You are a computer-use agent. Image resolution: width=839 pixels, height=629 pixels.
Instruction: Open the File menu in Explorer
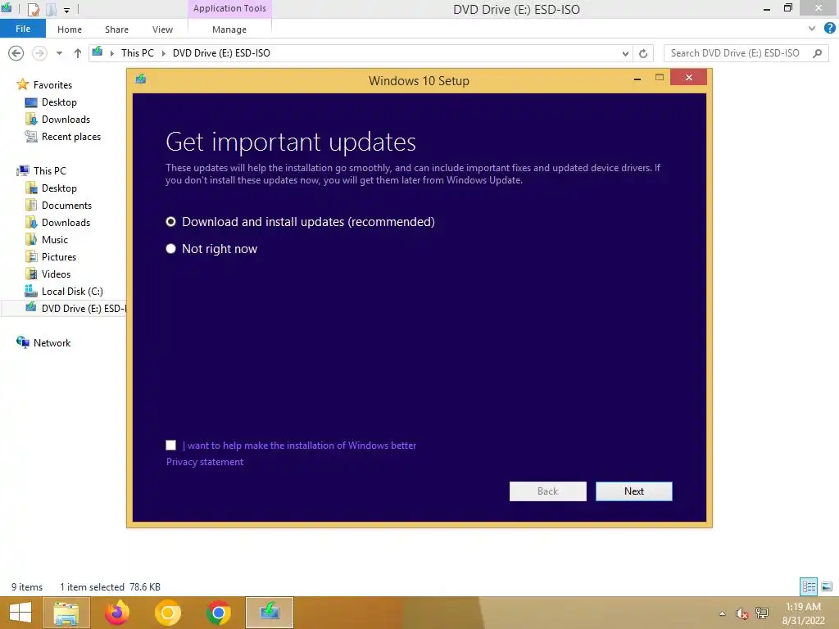pyautogui.click(x=22, y=29)
